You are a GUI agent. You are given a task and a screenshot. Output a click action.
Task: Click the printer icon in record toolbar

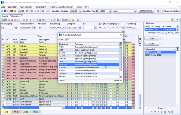(x=63, y=20)
